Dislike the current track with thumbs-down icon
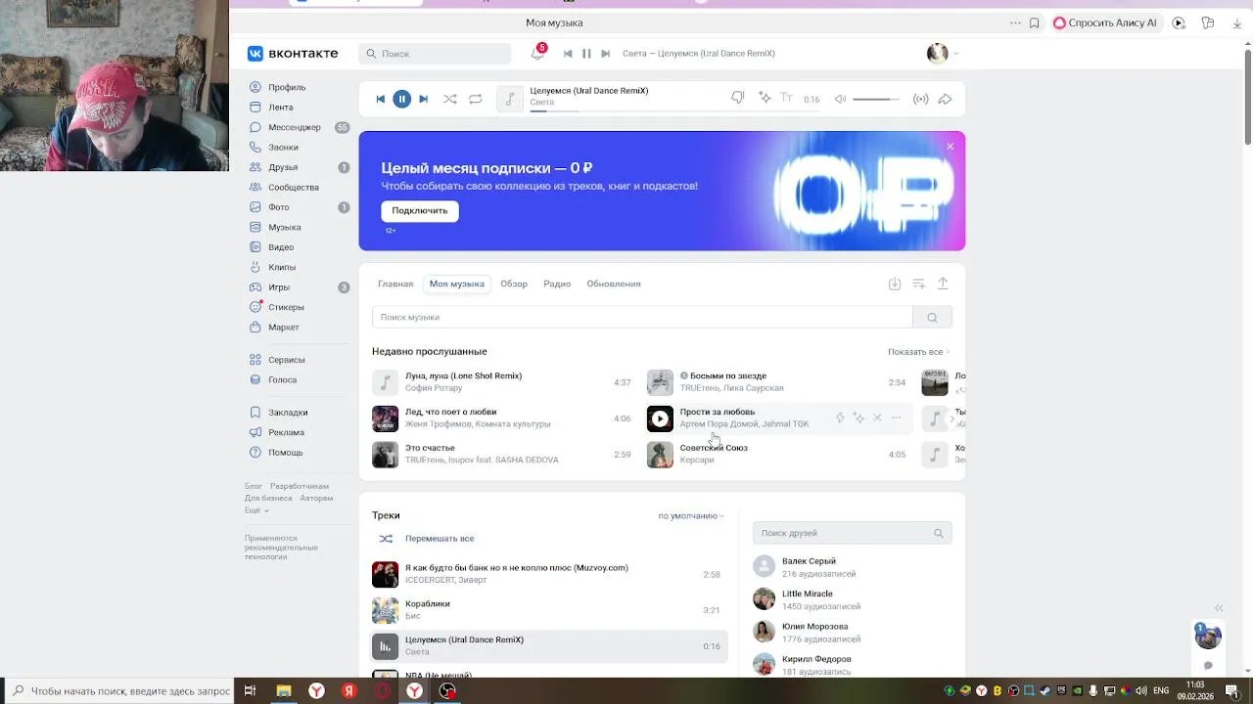The image size is (1253, 704). click(738, 98)
